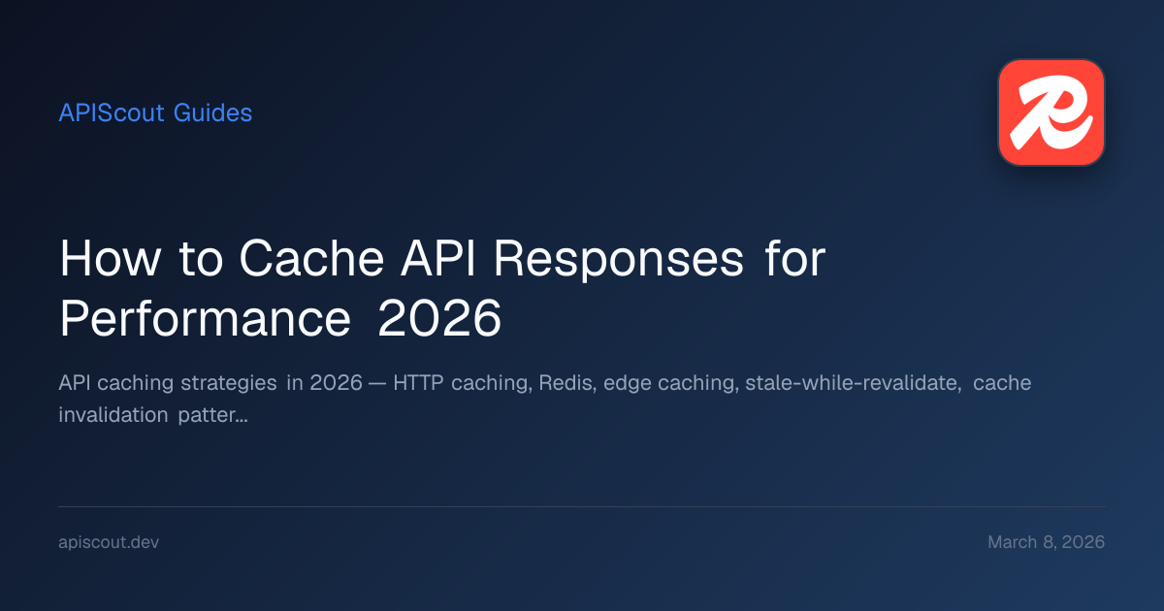Click the title 'How to Cache API Responses for Performance 2026'
This screenshot has height=611, width=1164.
coord(442,289)
